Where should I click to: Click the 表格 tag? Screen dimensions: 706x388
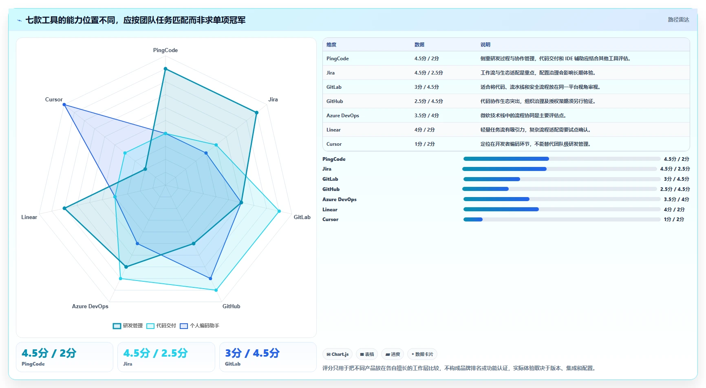coord(367,354)
